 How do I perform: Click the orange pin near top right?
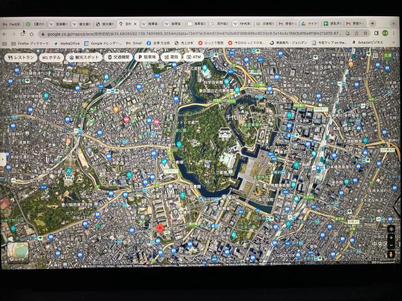point(350,65)
